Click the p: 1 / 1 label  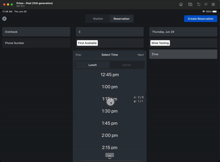tap(138, 101)
